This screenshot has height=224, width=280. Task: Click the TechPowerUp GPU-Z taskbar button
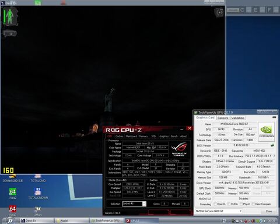tap(107, 220)
